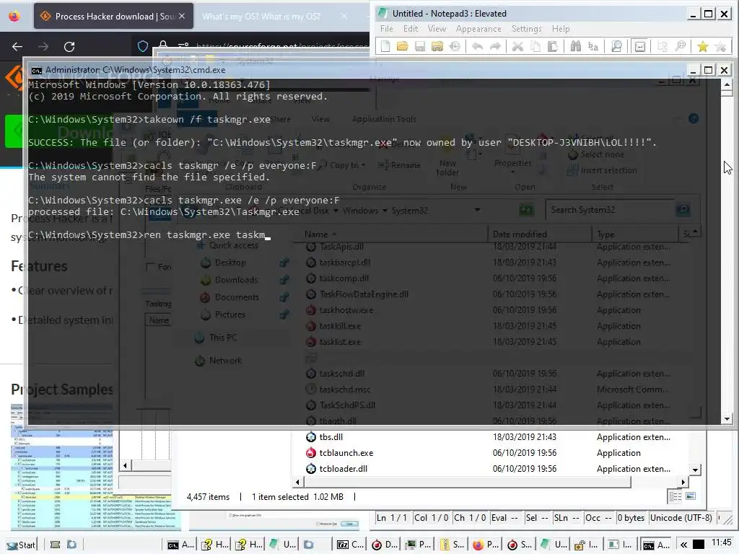Click the Open file folder icon in Notepad3
Viewport: 739px width, 554px height.
[x=402, y=46]
